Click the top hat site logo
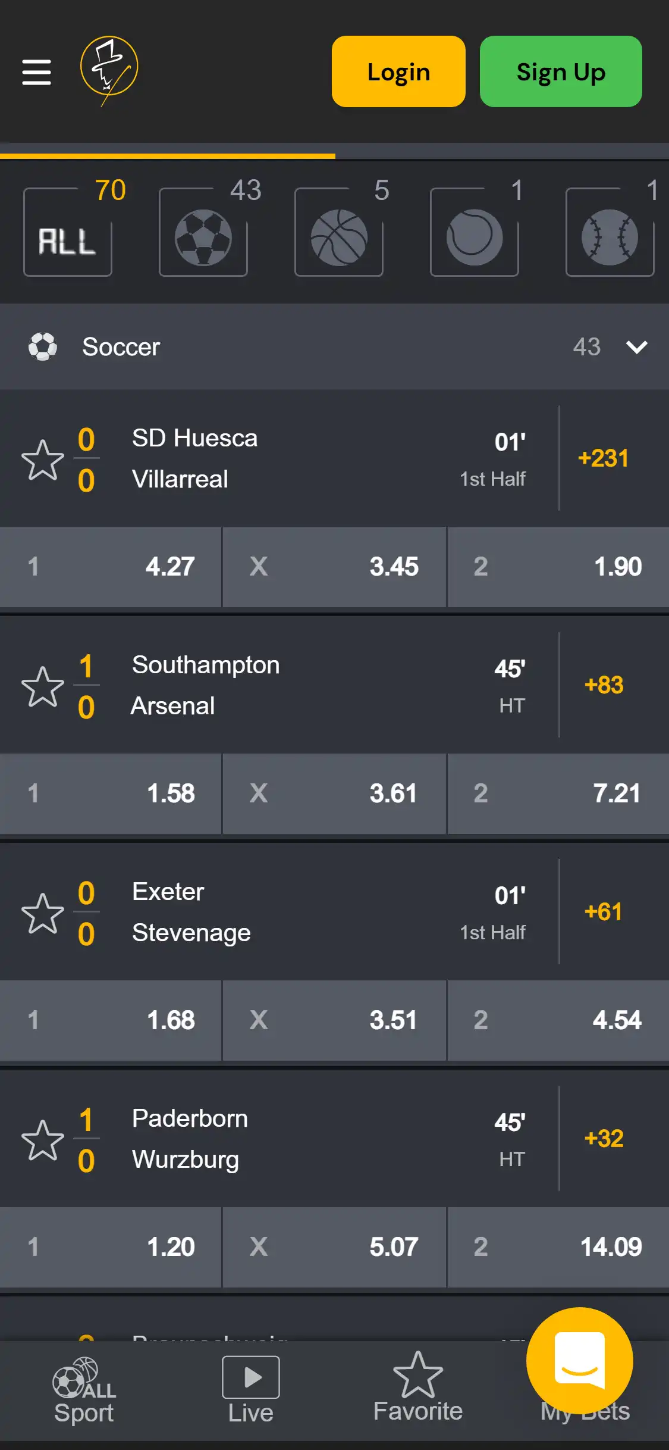The height and width of the screenshot is (1450, 669). (109, 71)
